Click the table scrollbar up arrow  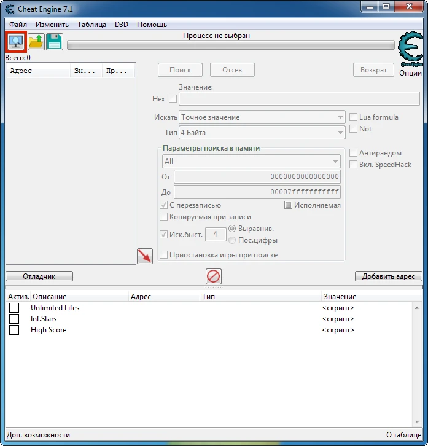[x=417, y=308]
